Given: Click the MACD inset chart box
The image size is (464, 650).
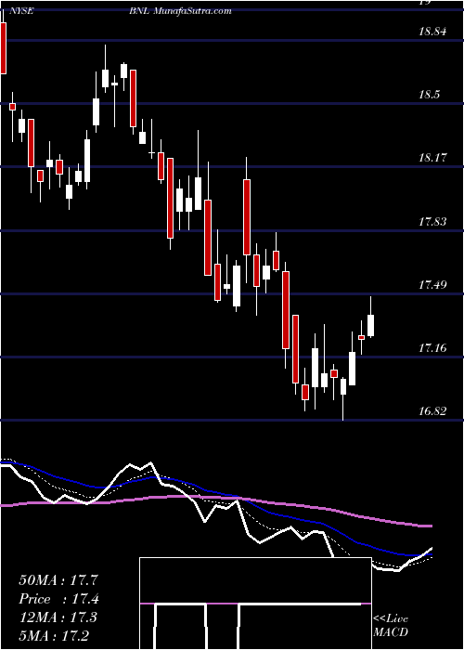Looking at the screenshot, I should pyautogui.click(x=255, y=604).
